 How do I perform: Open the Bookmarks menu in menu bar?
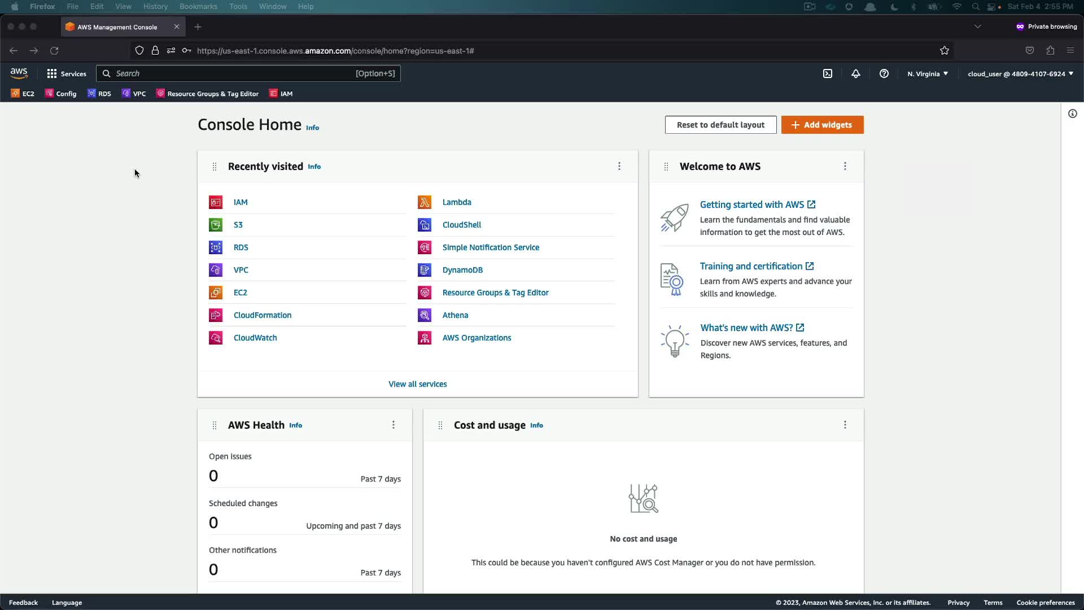pos(198,6)
